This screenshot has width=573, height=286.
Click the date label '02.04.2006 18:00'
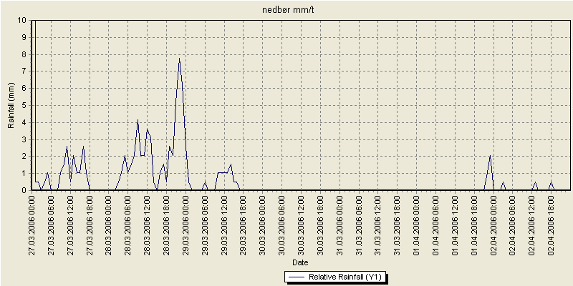point(551,225)
